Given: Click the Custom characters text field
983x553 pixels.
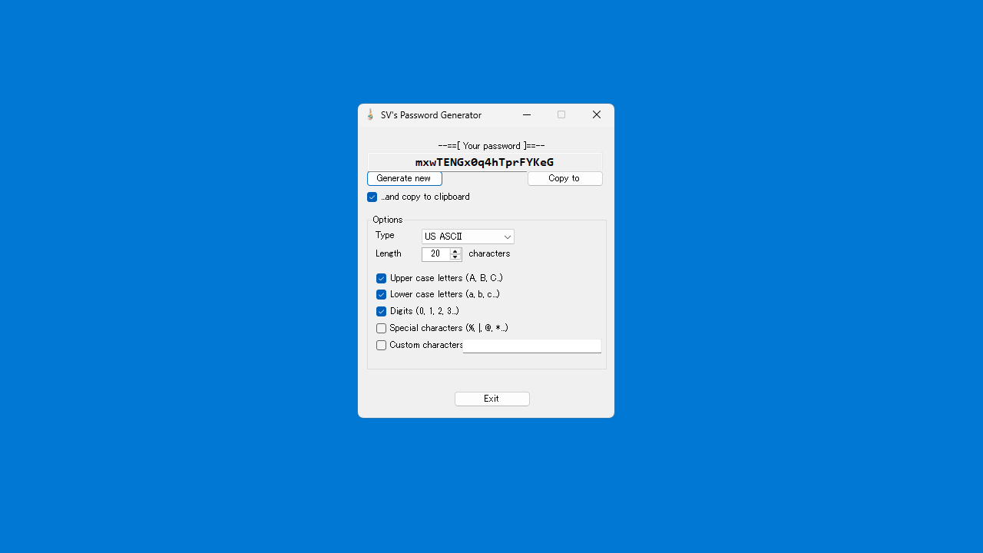Looking at the screenshot, I should pyautogui.click(x=531, y=346).
